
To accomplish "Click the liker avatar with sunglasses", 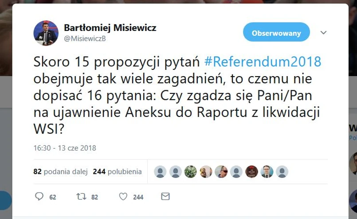I will pos(221,172).
